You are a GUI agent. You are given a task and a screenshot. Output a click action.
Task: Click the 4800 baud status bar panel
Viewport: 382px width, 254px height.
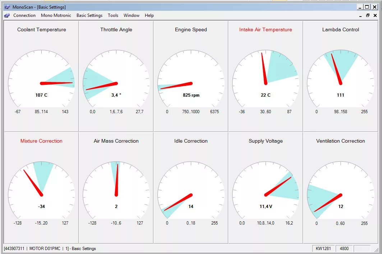[344, 248]
